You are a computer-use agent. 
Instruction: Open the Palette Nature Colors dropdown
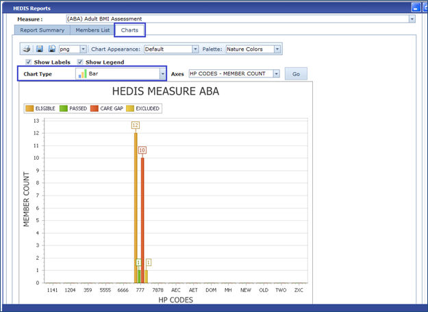(x=277, y=49)
